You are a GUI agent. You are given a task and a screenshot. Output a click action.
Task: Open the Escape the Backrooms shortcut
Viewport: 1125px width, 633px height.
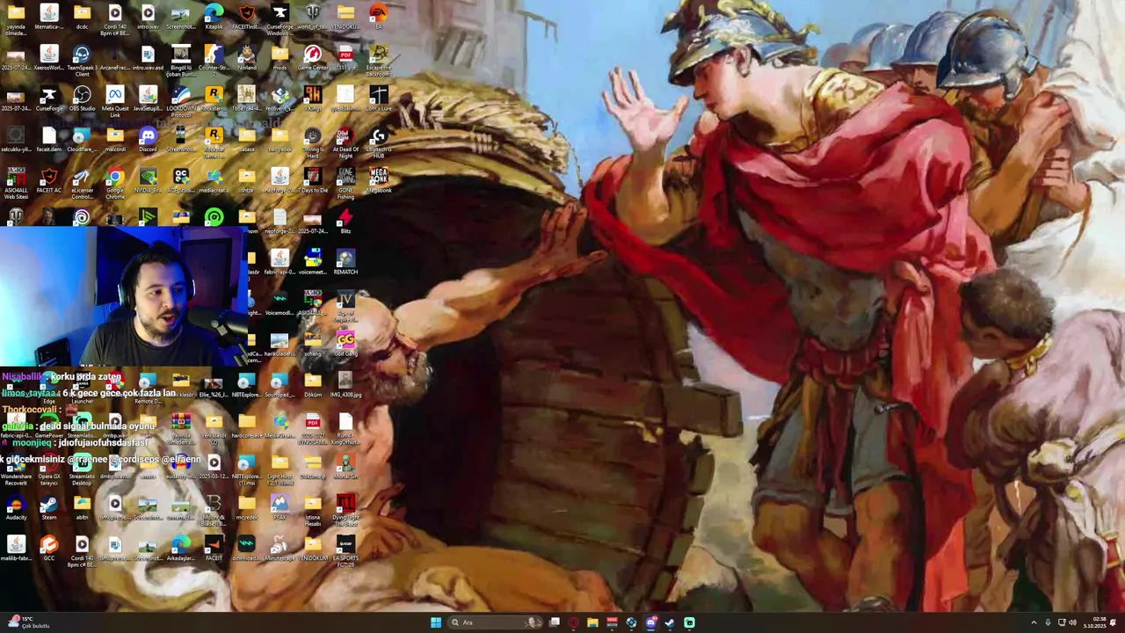(x=379, y=60)
